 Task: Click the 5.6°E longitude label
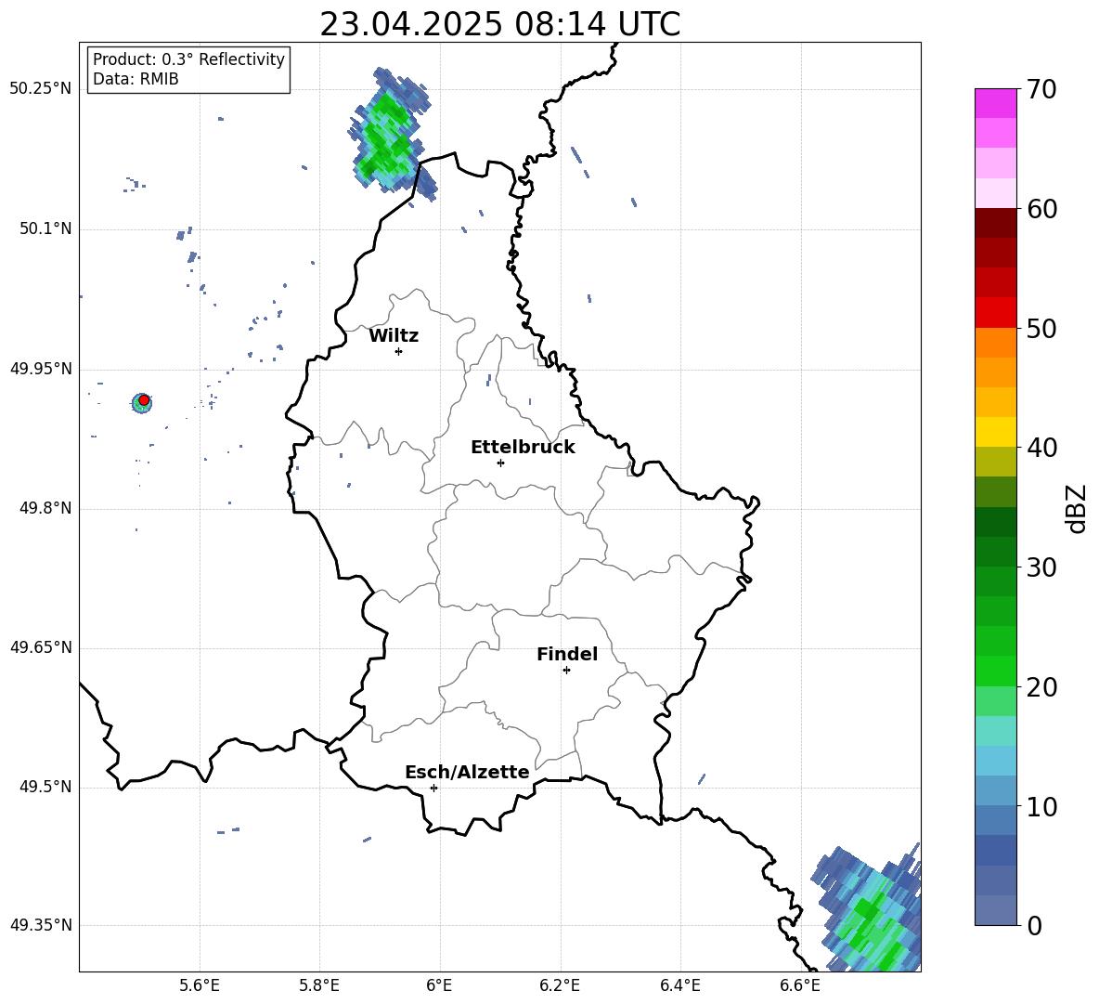[x=200, y=985]
